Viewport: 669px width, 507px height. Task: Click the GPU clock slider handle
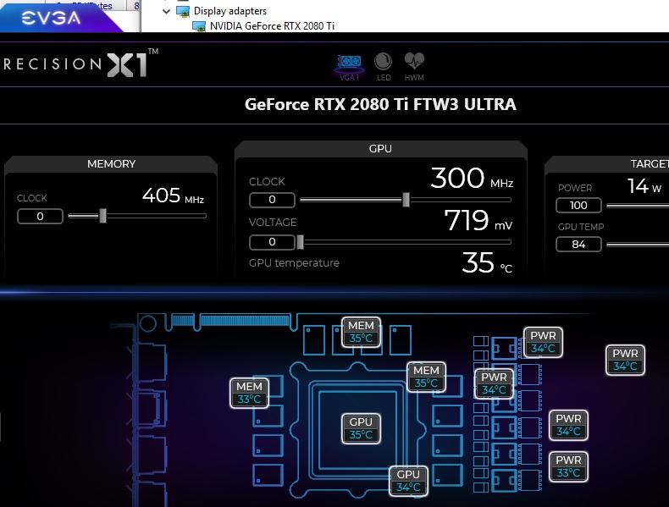[406, 200]
